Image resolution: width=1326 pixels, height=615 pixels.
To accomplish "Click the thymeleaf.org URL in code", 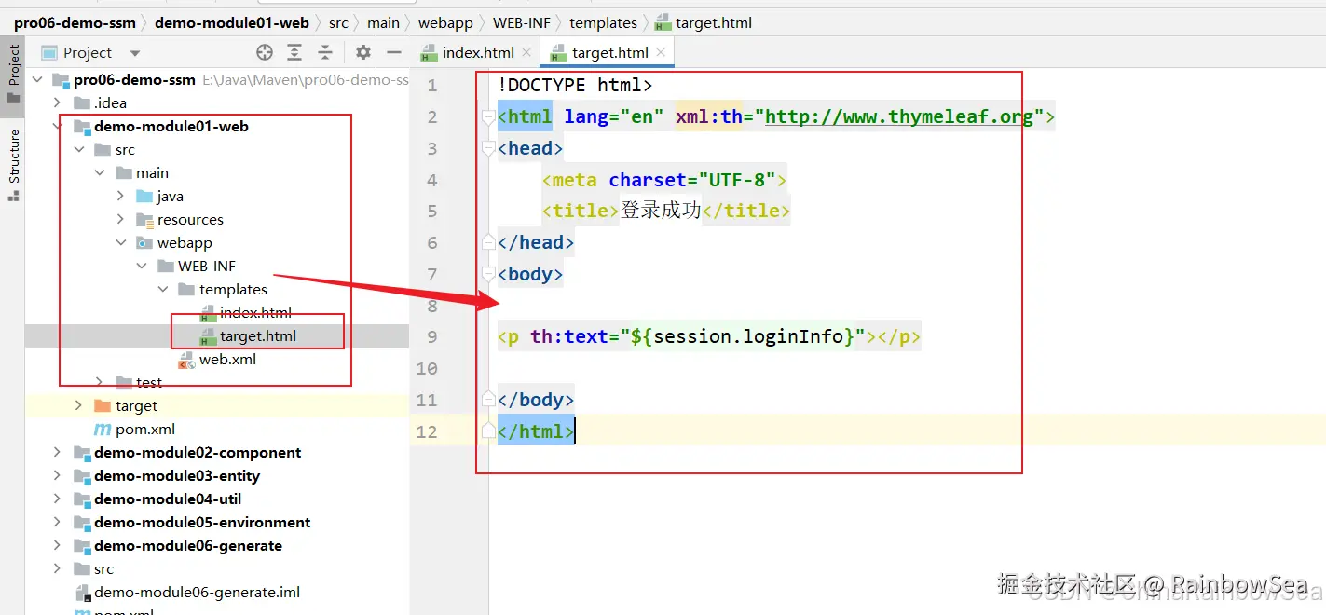I will point(898,116).
